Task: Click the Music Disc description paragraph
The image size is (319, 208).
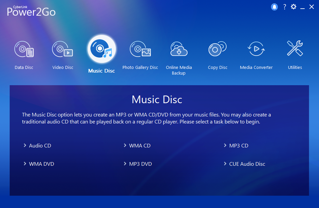Action: click(146, 118)
